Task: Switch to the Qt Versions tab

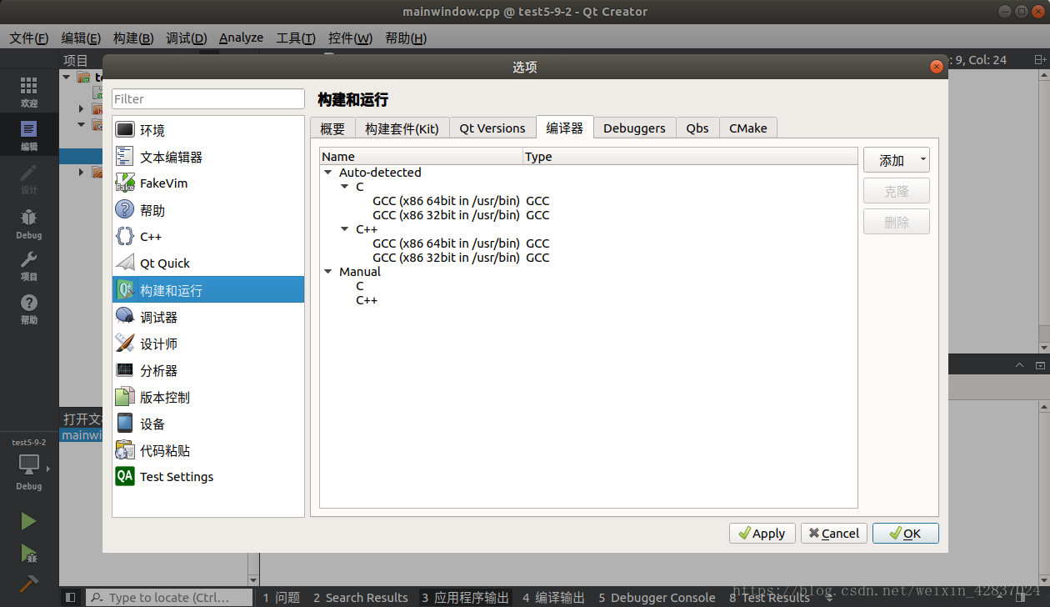Action: coord(492,128)
